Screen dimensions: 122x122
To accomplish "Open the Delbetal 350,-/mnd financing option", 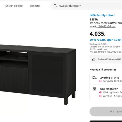I will (x=106, y=59).
